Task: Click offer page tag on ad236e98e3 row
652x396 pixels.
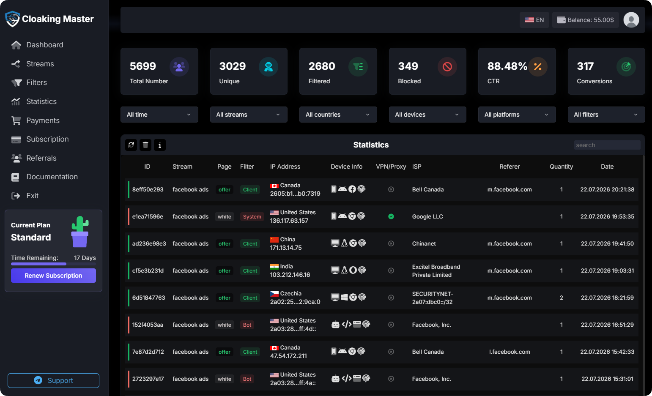Action: tap(225, 244)
